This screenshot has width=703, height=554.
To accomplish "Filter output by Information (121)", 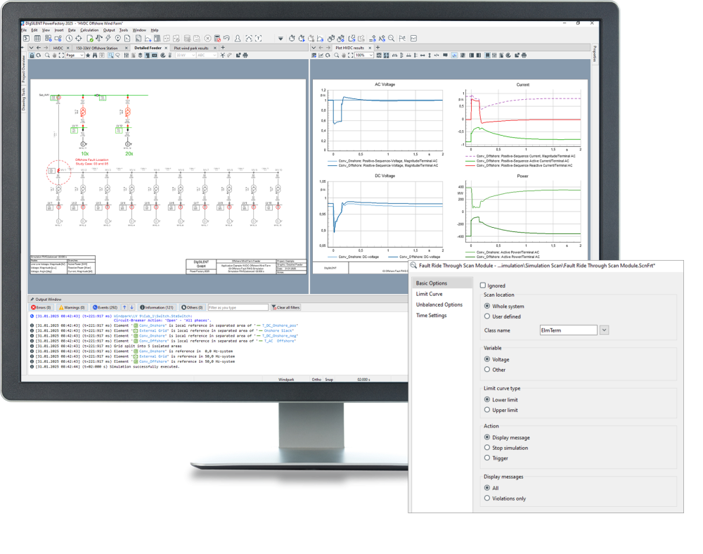I will (x=157, y=307).
